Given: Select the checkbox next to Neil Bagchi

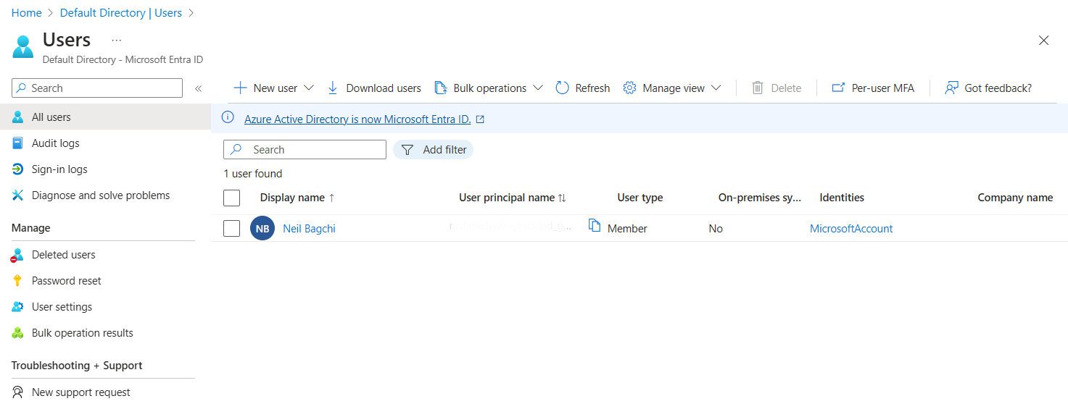Looking at the screenshot, I should [x=232, y=227].
